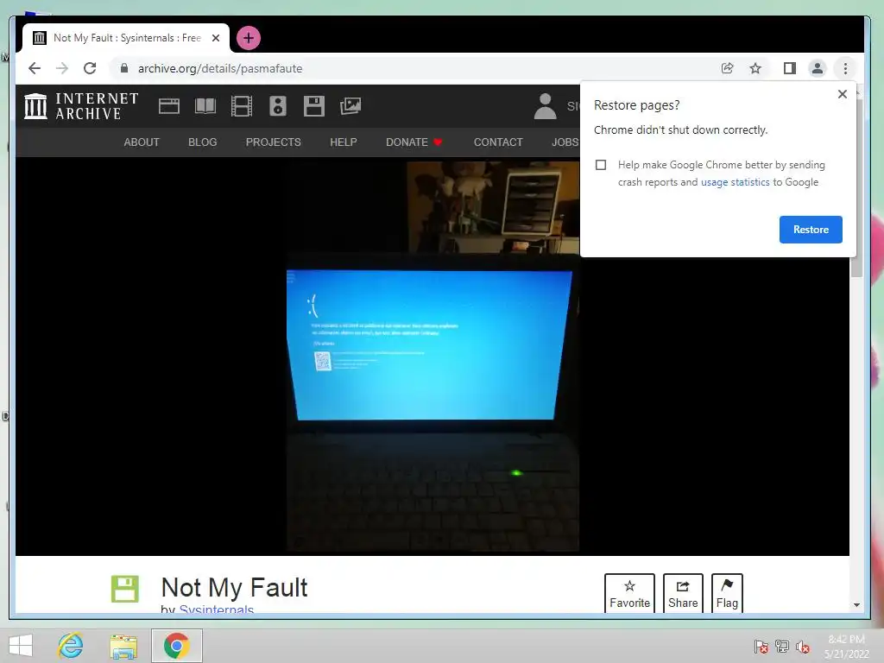Click the muted volume tray icon
Image resolution: width=884 pixels, height=663 pixels.
tap(802, 646)
